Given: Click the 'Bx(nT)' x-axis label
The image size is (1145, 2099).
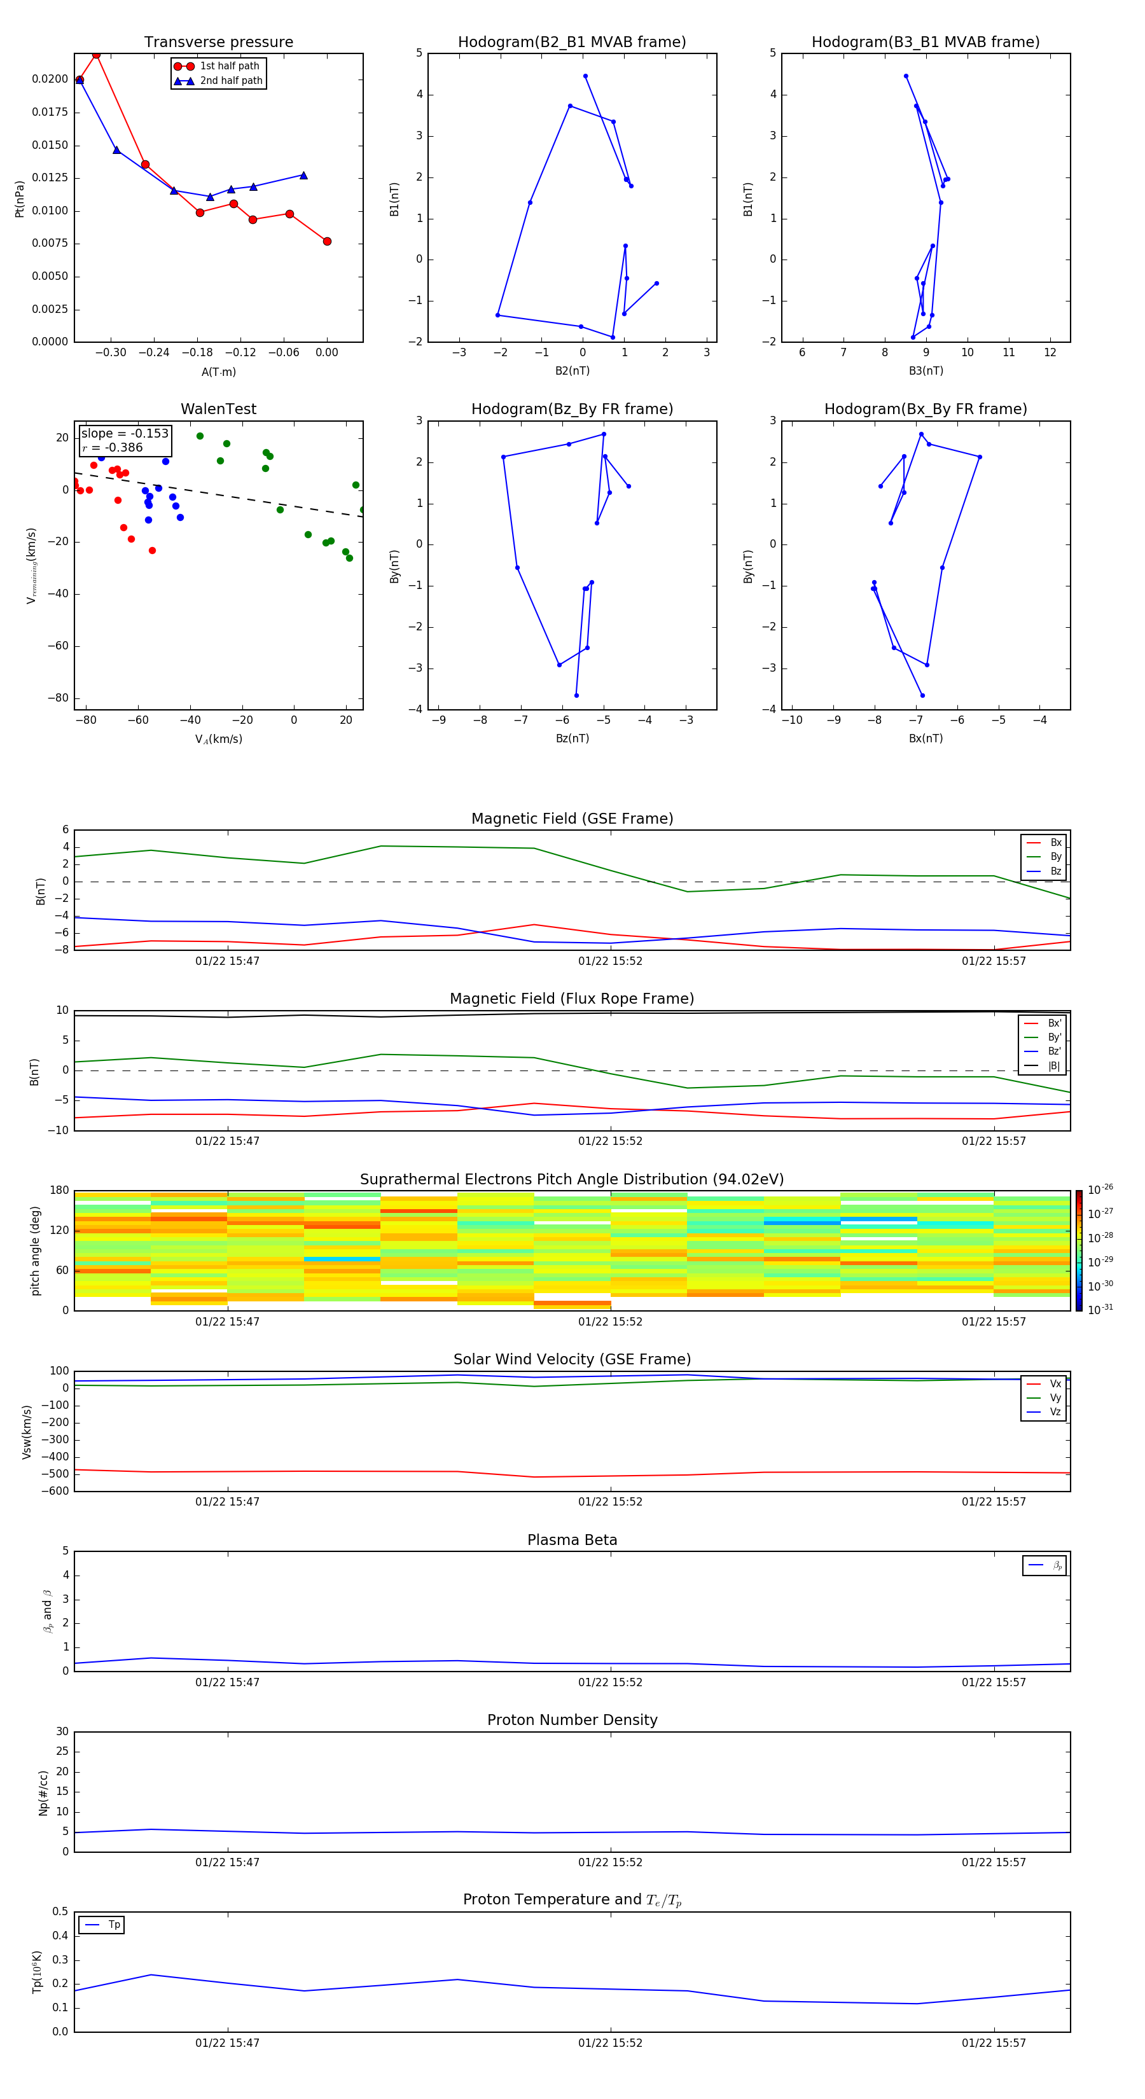Looking at the screenshot, I should tap(926, 738).
